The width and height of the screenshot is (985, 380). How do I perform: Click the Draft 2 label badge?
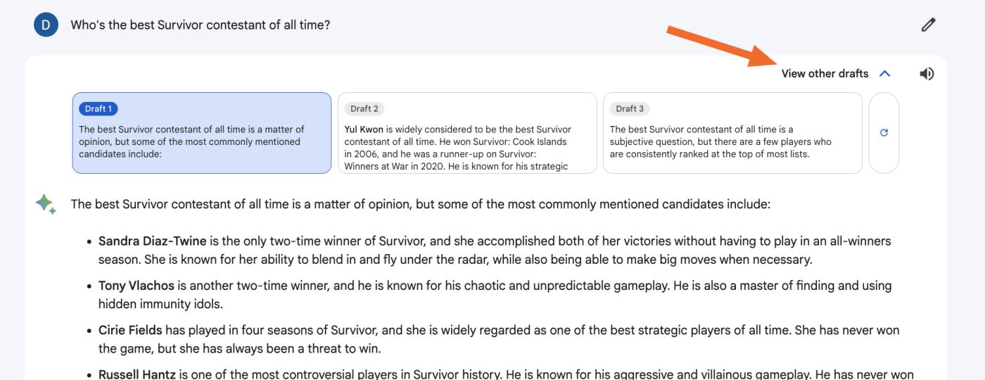364,108
